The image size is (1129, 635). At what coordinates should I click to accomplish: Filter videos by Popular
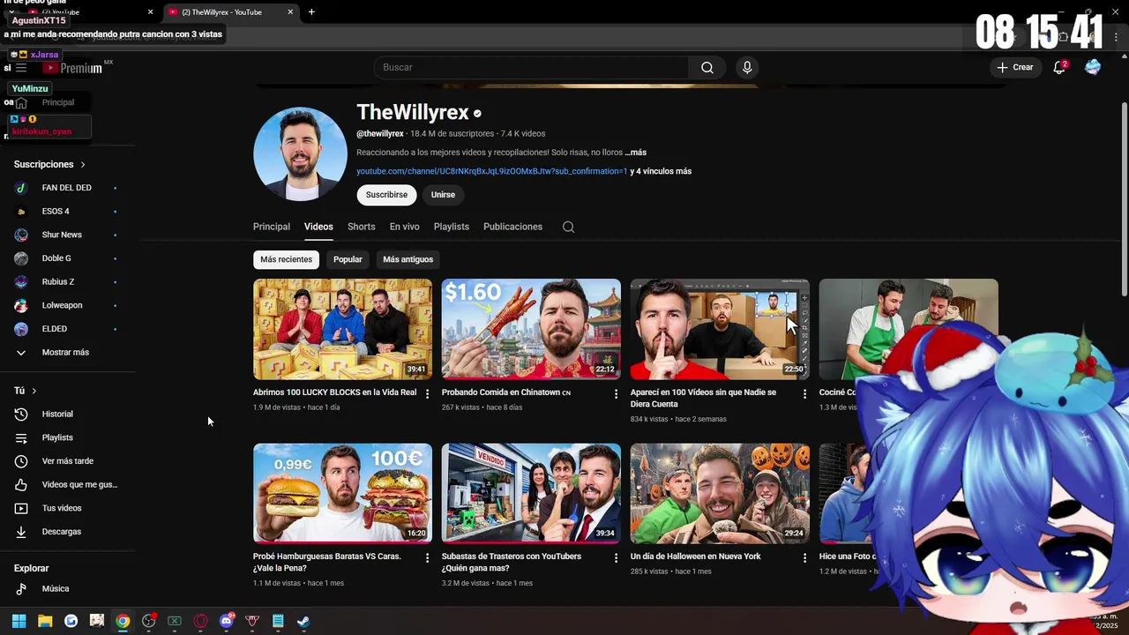coord(348,259)
